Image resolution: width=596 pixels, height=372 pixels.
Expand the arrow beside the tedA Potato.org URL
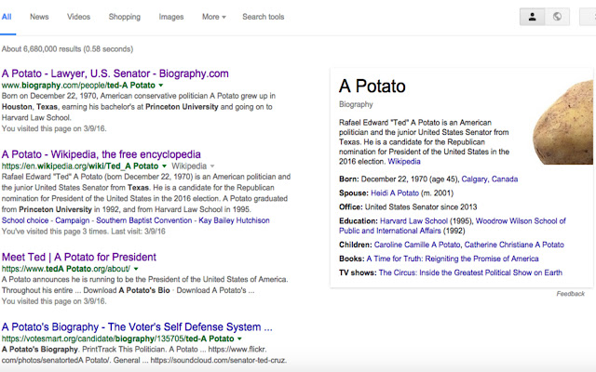[x=136, y=269]
